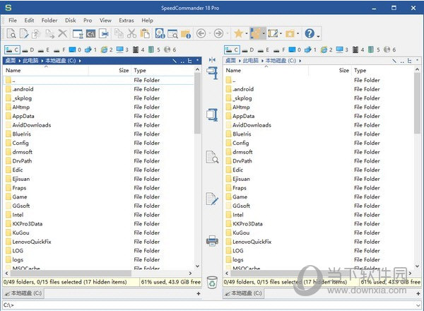Open the Help icon dropdown arrow

pos(318,35)
